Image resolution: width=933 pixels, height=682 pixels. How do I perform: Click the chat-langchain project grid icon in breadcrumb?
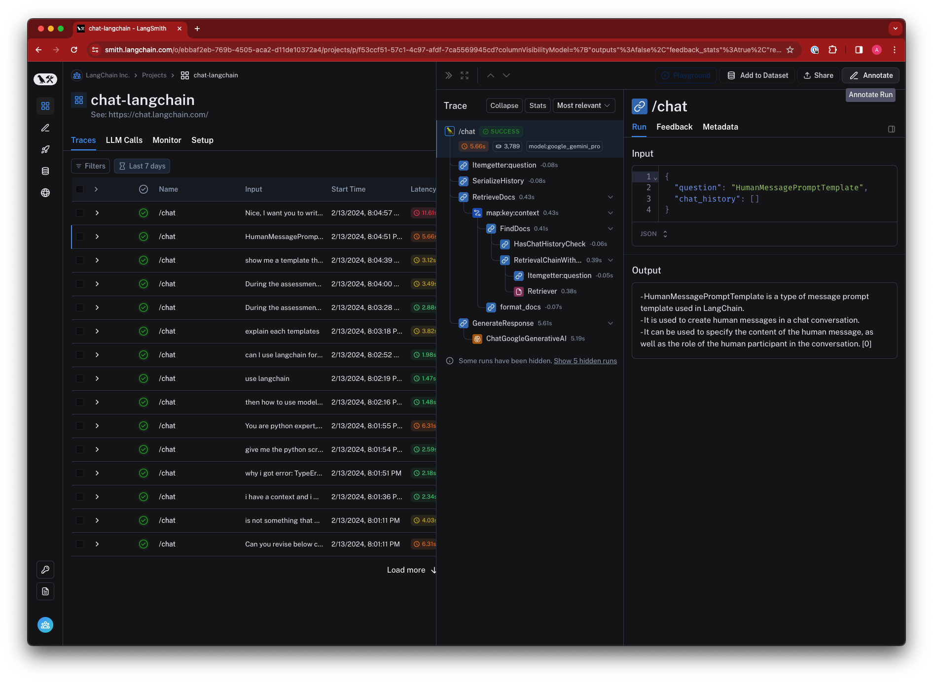click(185, 75)
